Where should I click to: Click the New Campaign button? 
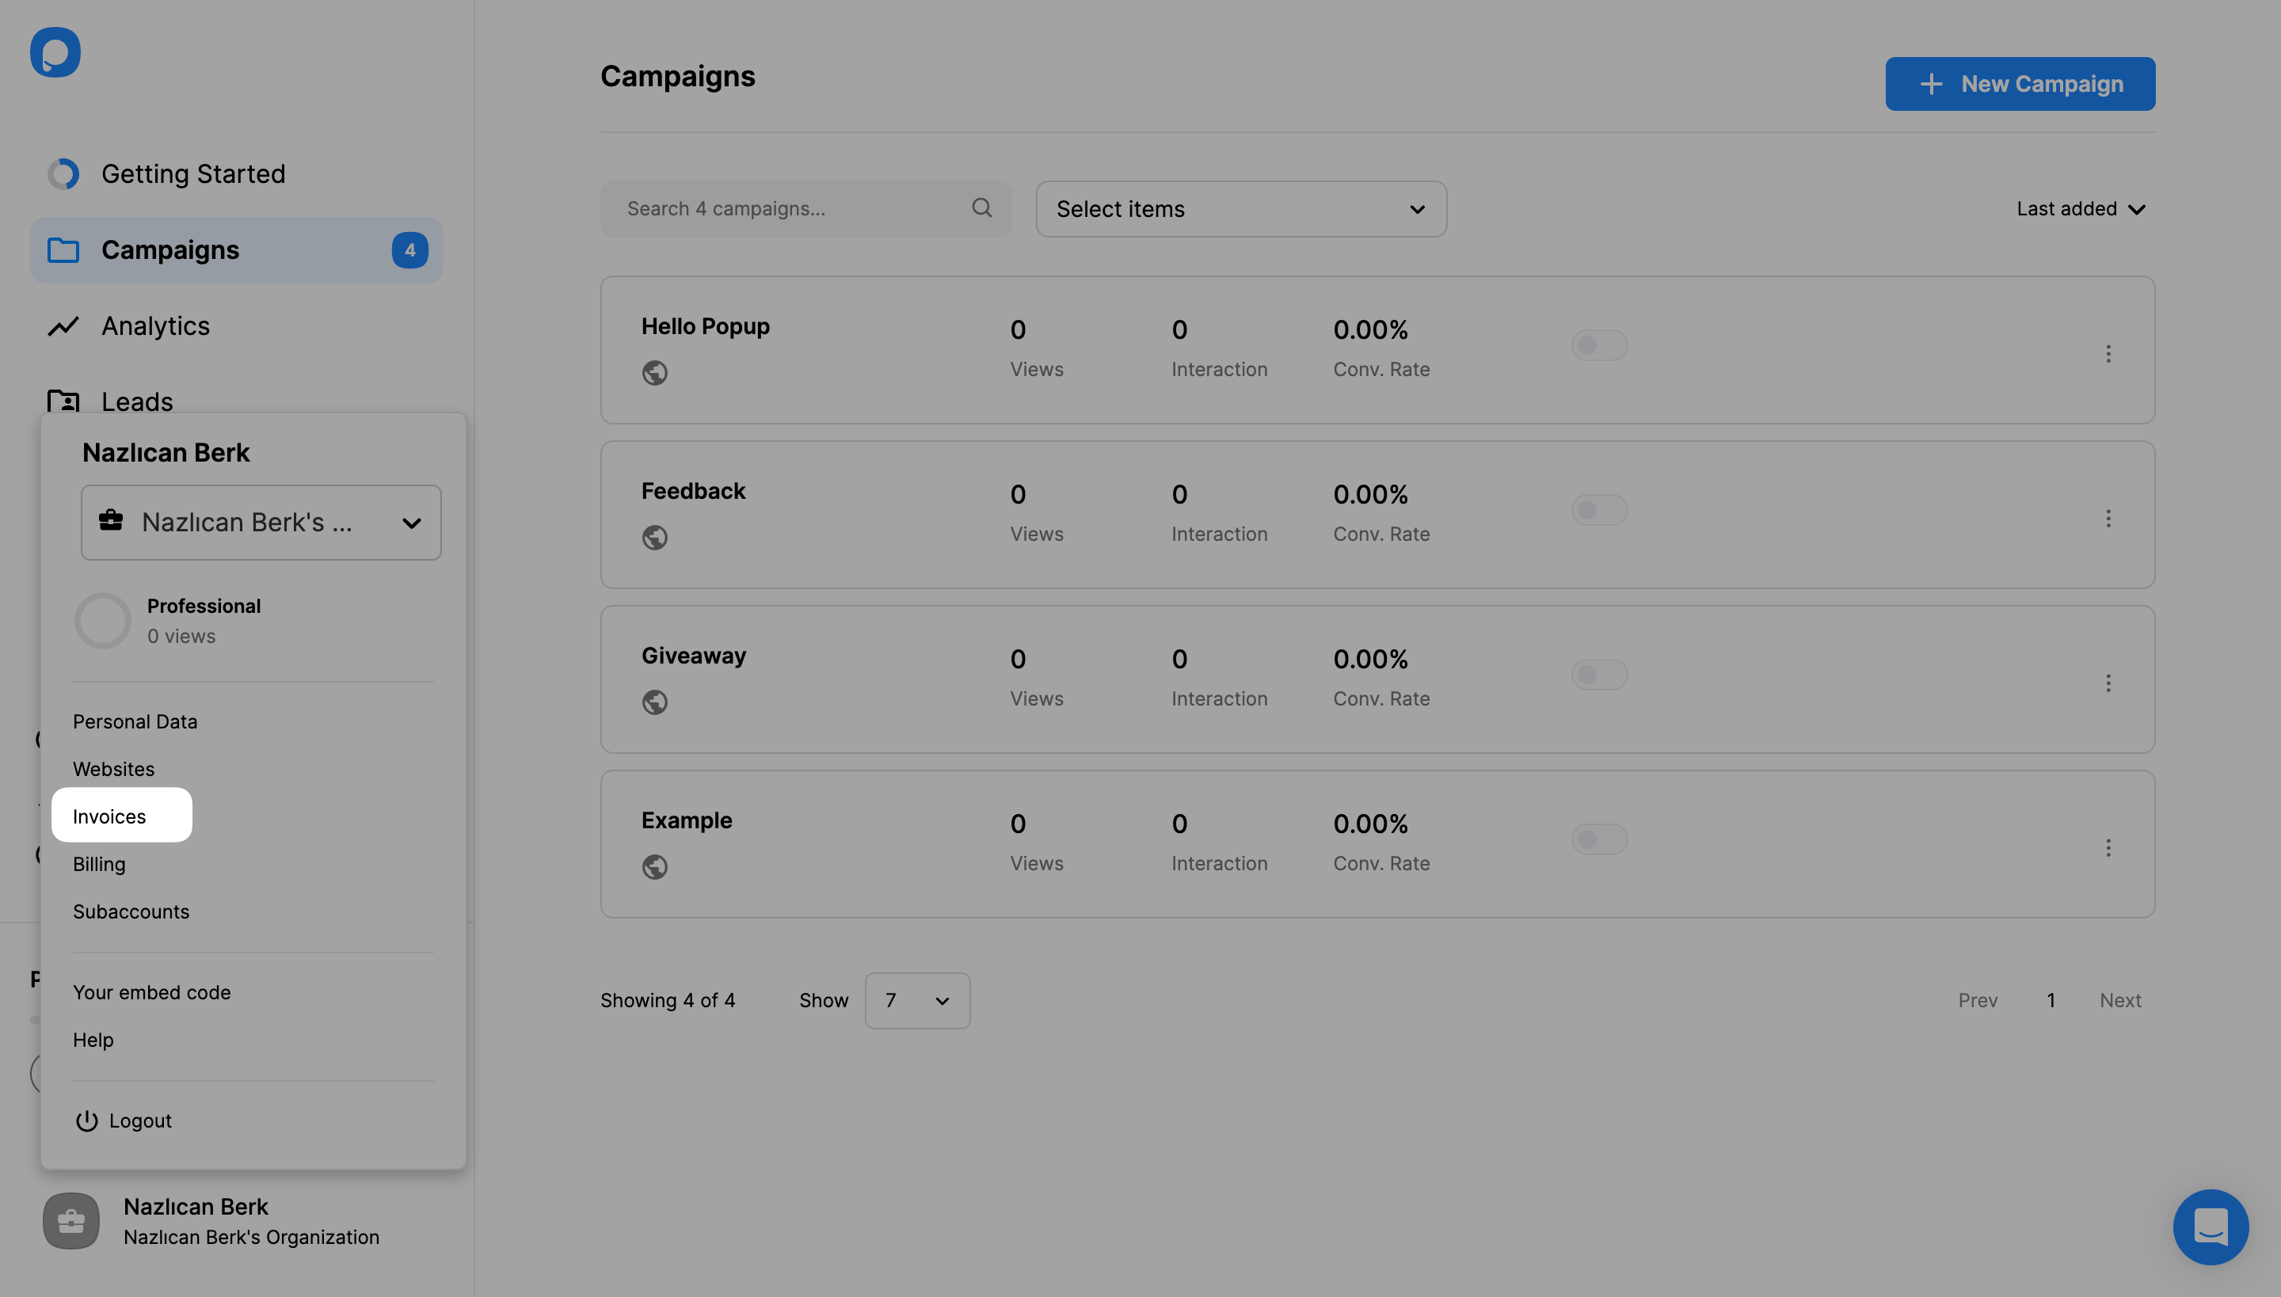(2021, 83)
